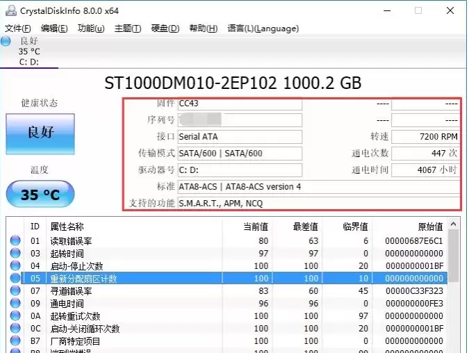Viewport: 469px width, 353px height.
Task: Click the vertical scrollbar thumb of attribute list
Action: pos(454,256)
